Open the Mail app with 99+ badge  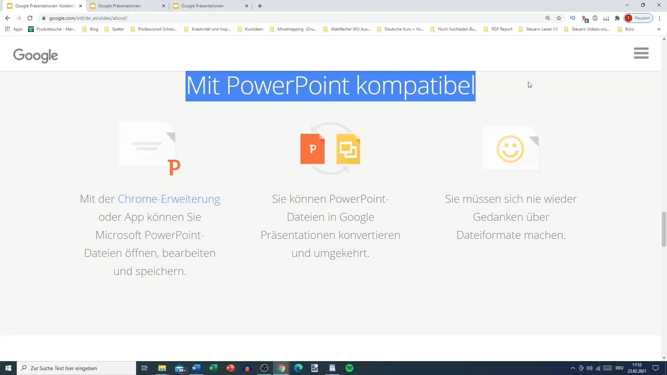(180, 368)
